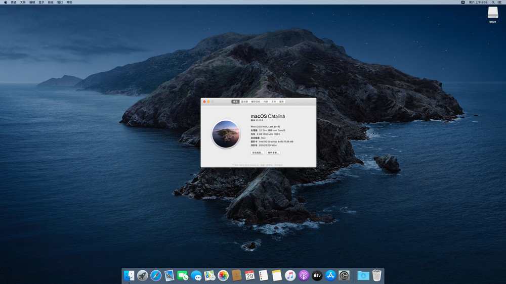This screenshot has height=284, width=506.
Task: Open Apple TV icon in Dock
Action: point(317,275)
